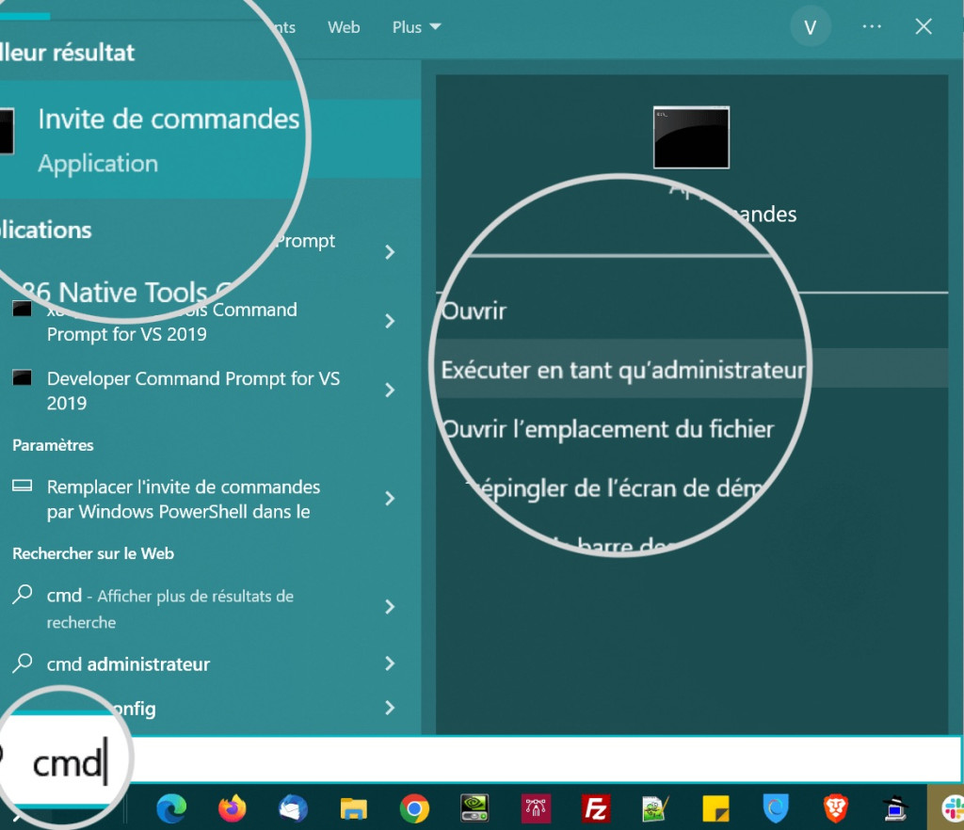Click the black icon beside Developer Command Prompt
This screenshot has height=830, width=964.
pyautogui.click(x=23, y=378)
